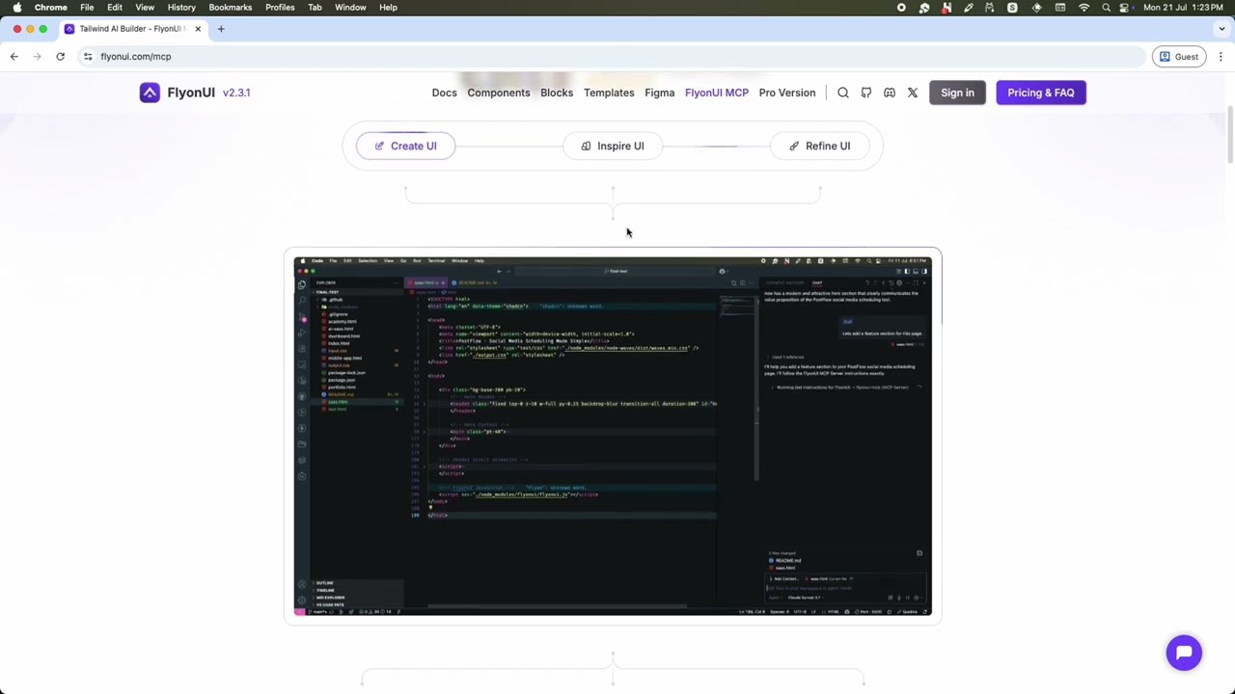The width and height of the screenshot is (1235, 694).
Task: Open macOS Spotlight search icon
Action: (x=1106, y=8)
